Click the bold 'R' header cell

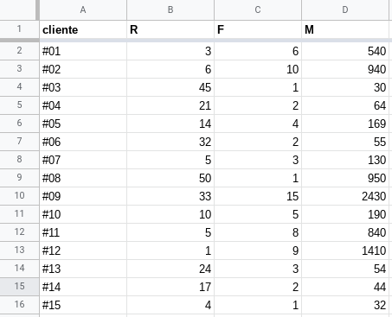(x=170, y=29)
